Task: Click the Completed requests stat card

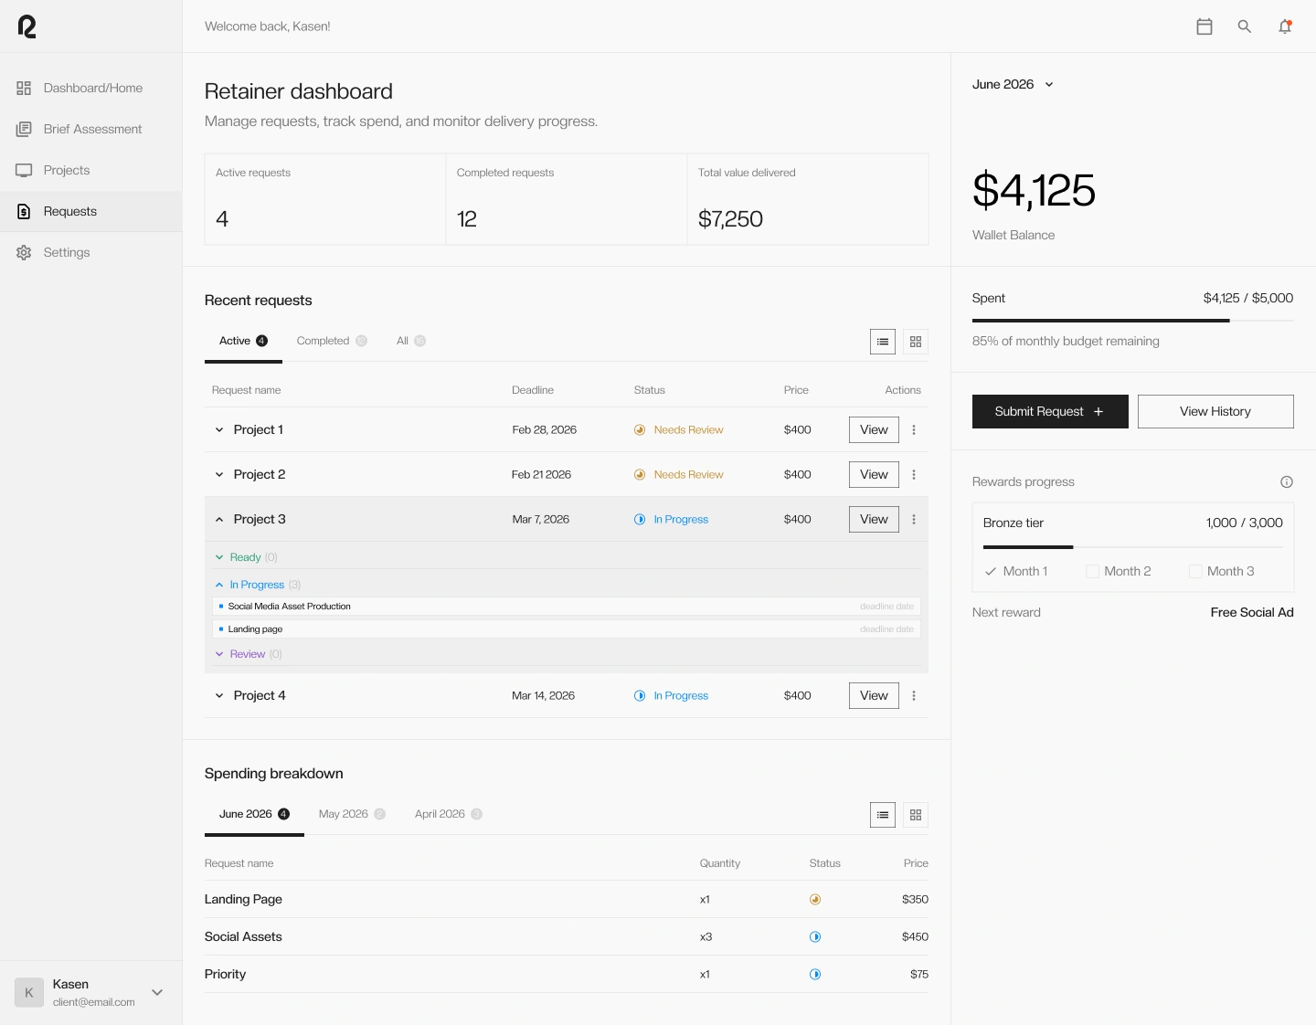Action: tap(567, 199)
